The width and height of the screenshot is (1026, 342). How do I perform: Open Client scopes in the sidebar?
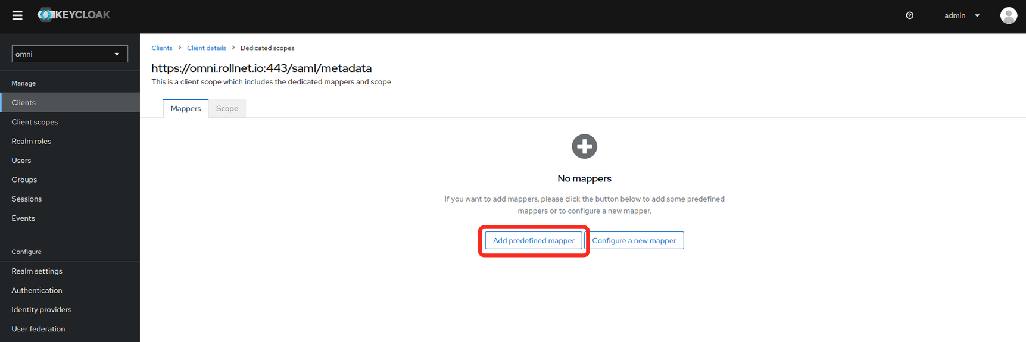point(70,122)
